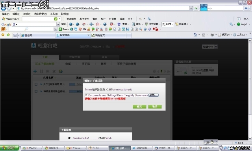
Task: Close the 輕鬆自載 browser tab
Action: [x=88, y=35]
